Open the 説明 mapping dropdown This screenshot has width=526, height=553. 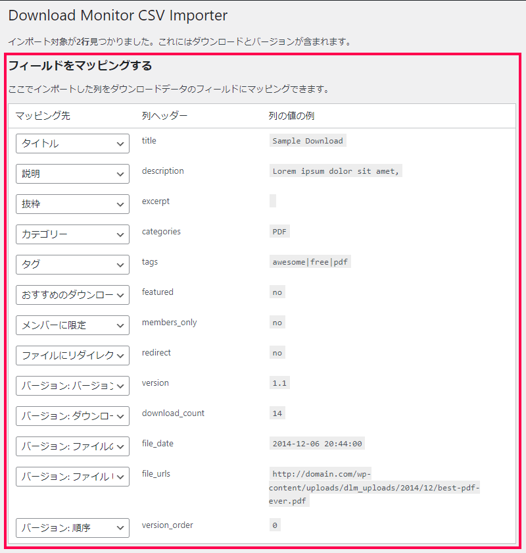(72, 174)
